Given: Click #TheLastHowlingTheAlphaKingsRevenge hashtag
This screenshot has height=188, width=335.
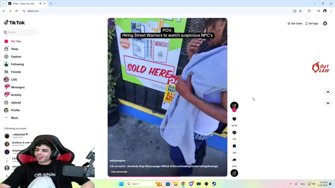Looking at the screenshot, I should (x=194, y=166).
